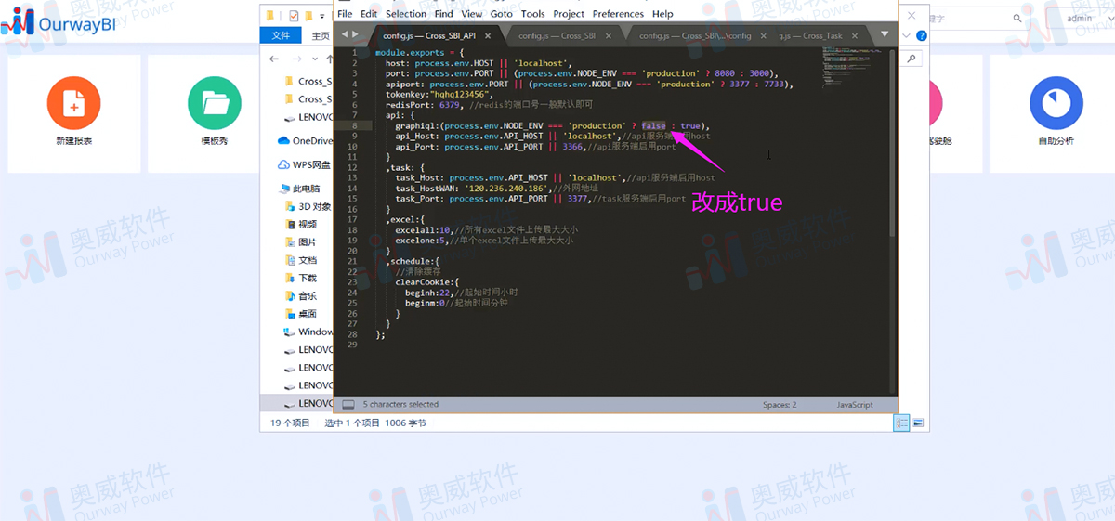Click the Spaces: 2 indentation setting

click(780, 405)
